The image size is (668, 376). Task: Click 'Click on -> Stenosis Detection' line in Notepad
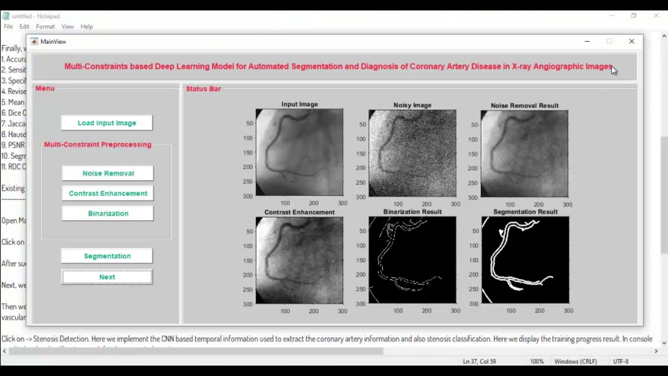click(327, 339)
